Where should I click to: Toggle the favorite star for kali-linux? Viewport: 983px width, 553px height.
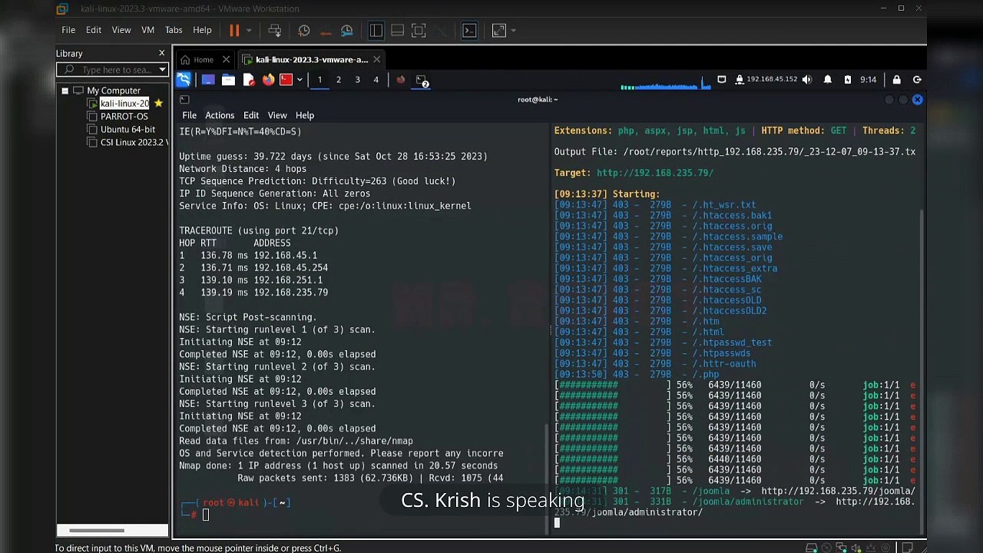coord(158,103)
